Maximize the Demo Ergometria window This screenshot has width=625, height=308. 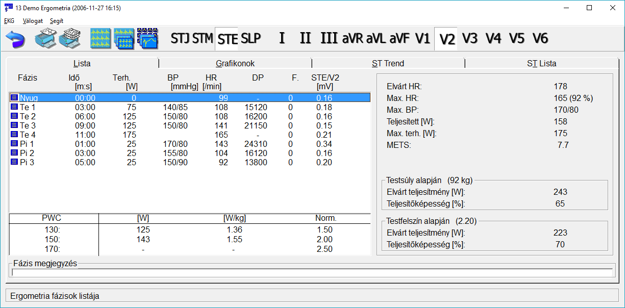[589, 8]
